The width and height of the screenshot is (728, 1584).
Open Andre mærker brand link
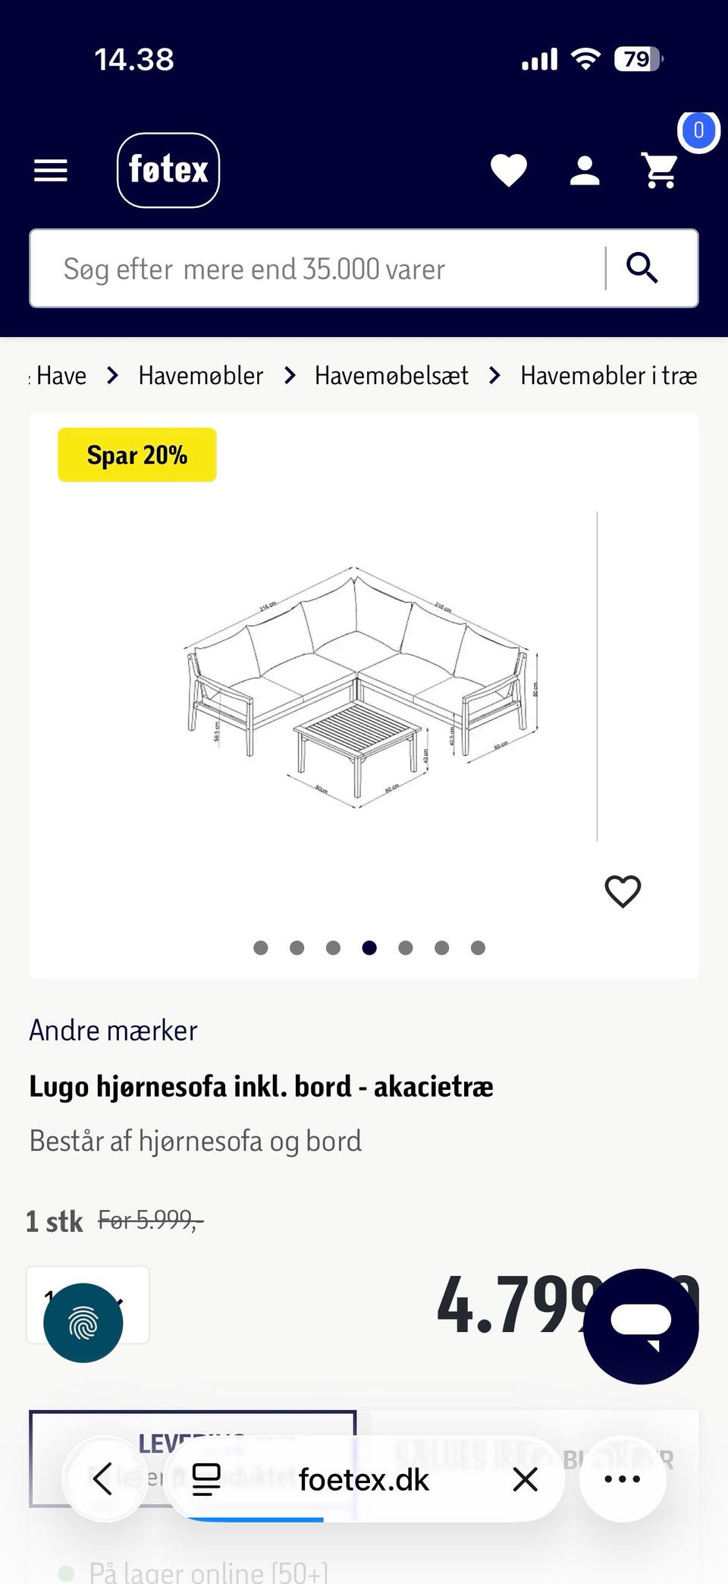113,1031
